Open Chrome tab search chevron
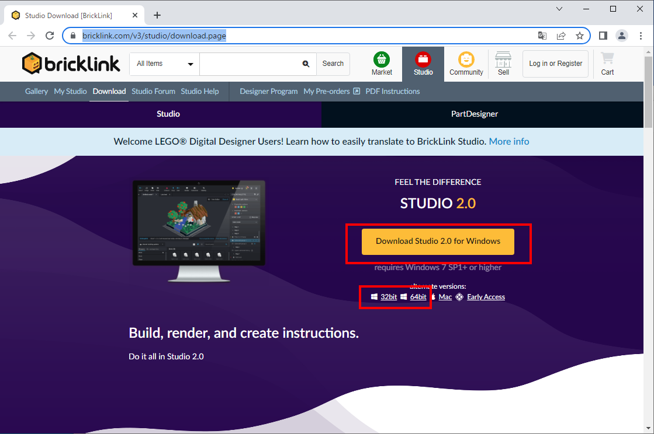The height and width of the screenshot is (434, 654). 559,9
